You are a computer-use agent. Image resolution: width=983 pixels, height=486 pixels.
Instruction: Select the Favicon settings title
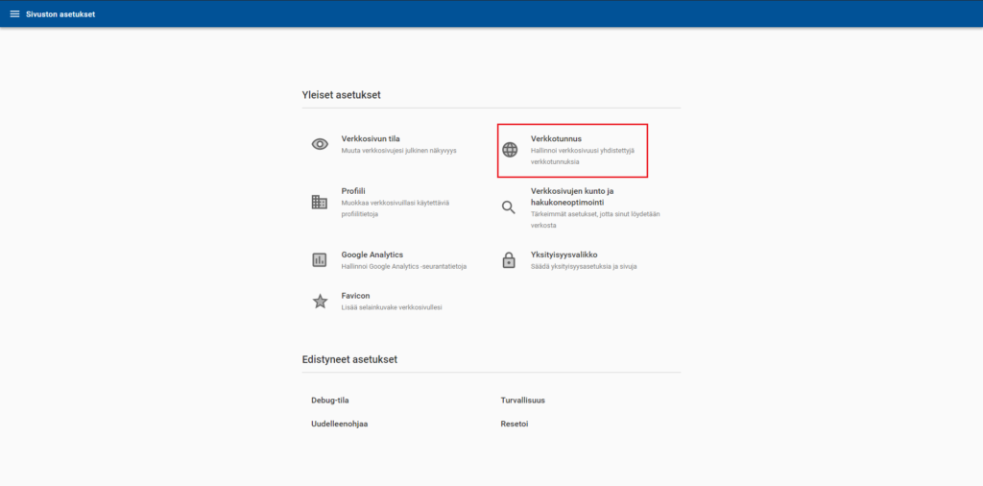click(355, 296)
